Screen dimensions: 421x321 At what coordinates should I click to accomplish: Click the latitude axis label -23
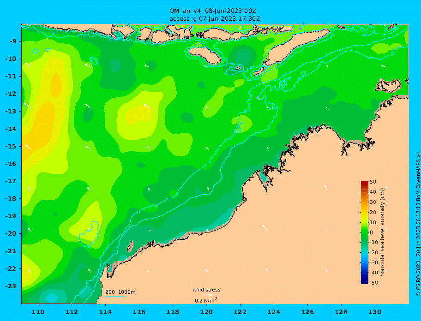click(x=11, y=286)
